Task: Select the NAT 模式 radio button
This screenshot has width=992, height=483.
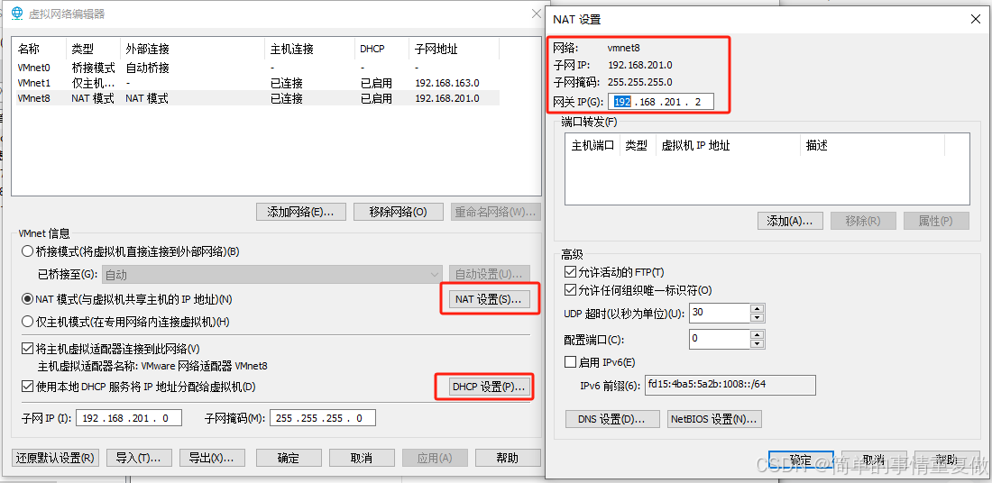Action: pyautogui.click(x=27, y=298)
